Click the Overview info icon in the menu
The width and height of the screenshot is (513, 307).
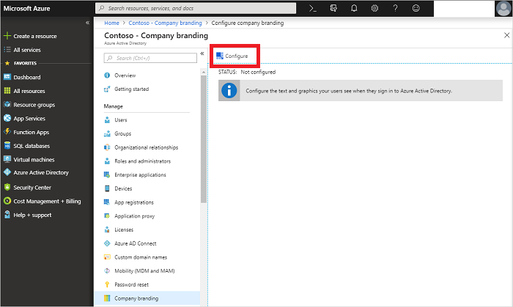107,75
